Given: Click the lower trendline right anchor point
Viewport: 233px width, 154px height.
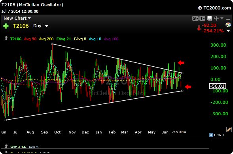Looking at the screenshot, I should [182, 91].
